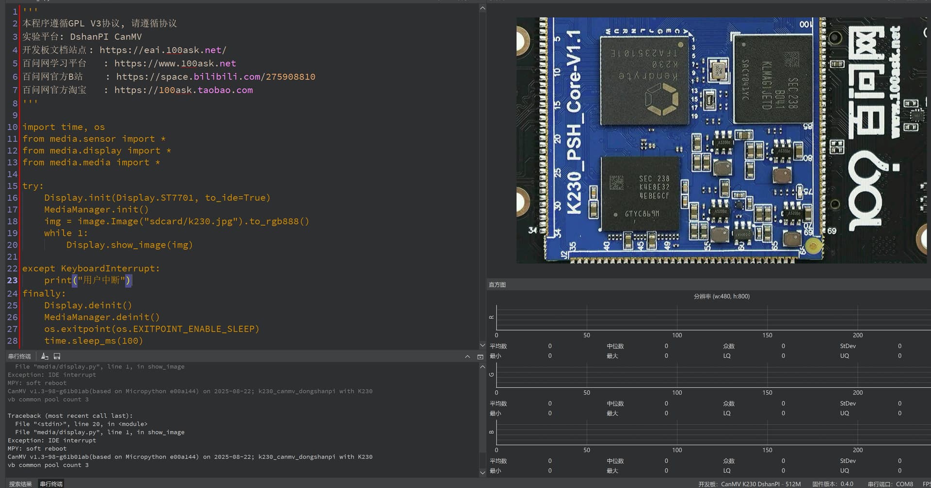Open the space.bilibili.com link in code
The height and width of the screenshot is (488, 931).
[215, 77]
